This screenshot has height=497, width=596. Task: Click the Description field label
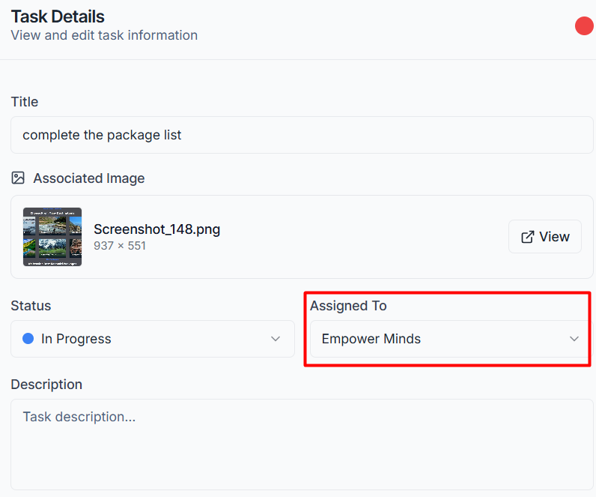(x=46, y=385)
